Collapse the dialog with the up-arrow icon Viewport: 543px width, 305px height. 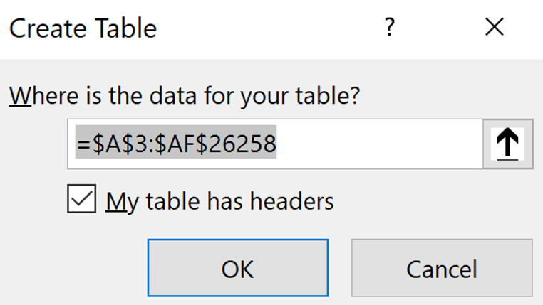point(507,144)
